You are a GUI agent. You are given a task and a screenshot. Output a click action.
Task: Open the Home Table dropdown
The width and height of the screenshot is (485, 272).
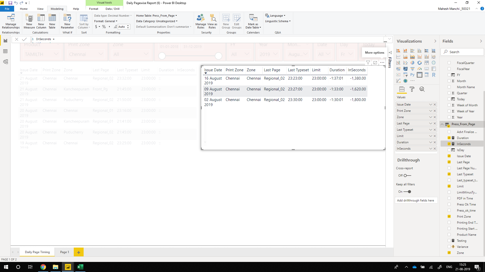[157, 16]
